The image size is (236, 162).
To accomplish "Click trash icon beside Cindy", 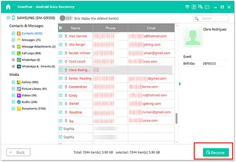I will click(x=66, y=96).
